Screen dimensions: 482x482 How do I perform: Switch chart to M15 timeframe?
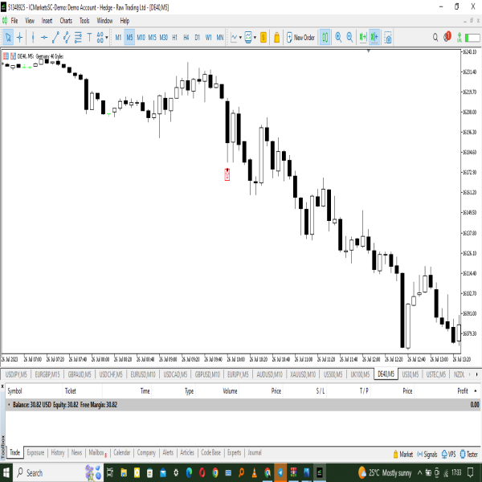click(x=152, y=38)
